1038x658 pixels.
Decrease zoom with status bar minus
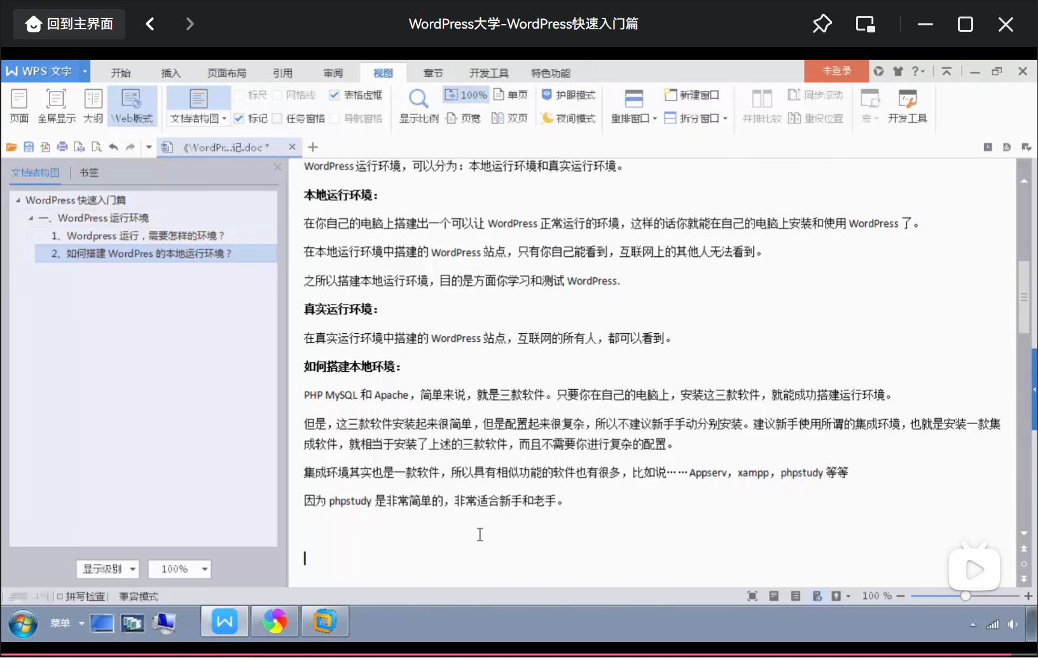click(x=901, y=596)
